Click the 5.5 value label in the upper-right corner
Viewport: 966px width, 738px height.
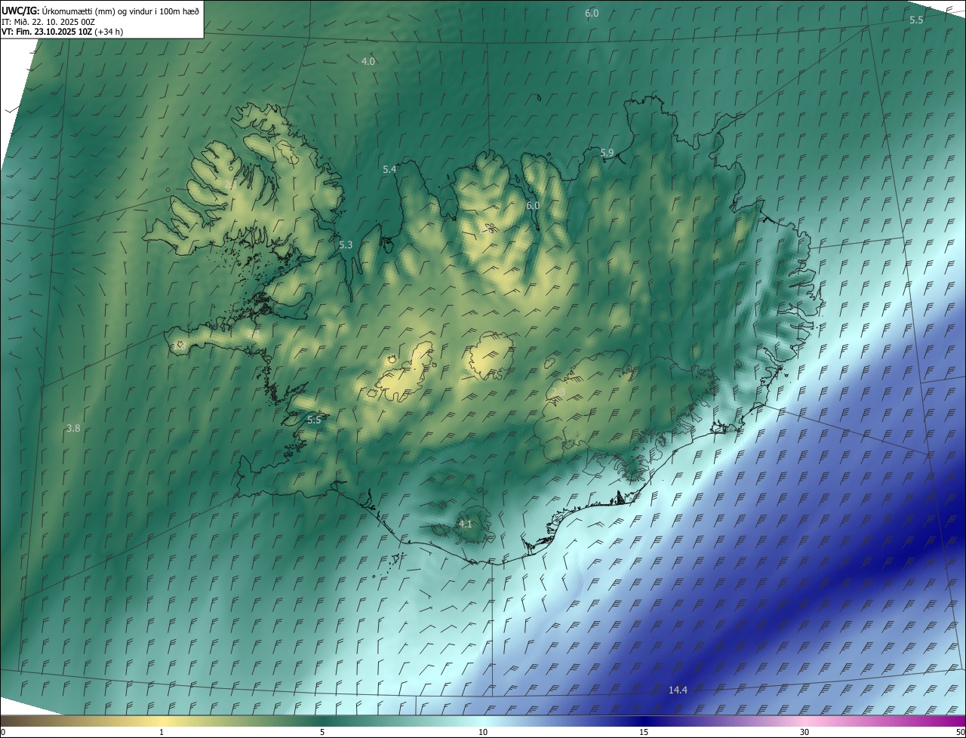point(916,20)
